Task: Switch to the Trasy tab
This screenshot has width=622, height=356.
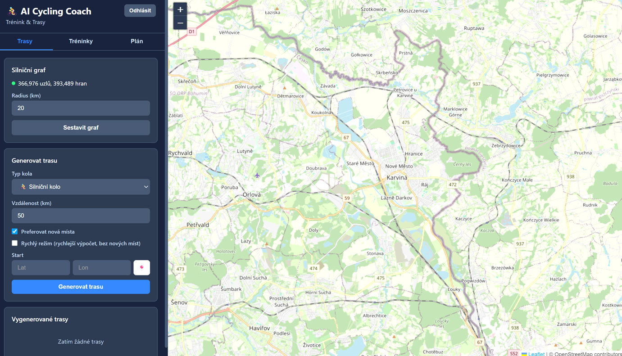Action: point(25,41)
